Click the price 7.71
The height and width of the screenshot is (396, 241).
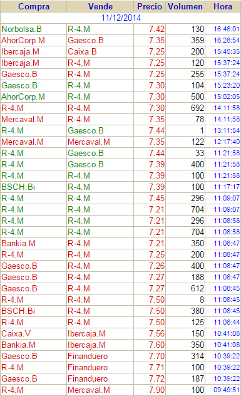pyautogui.click(x=156, y=367)
